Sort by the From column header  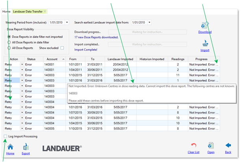pos(75,59)
